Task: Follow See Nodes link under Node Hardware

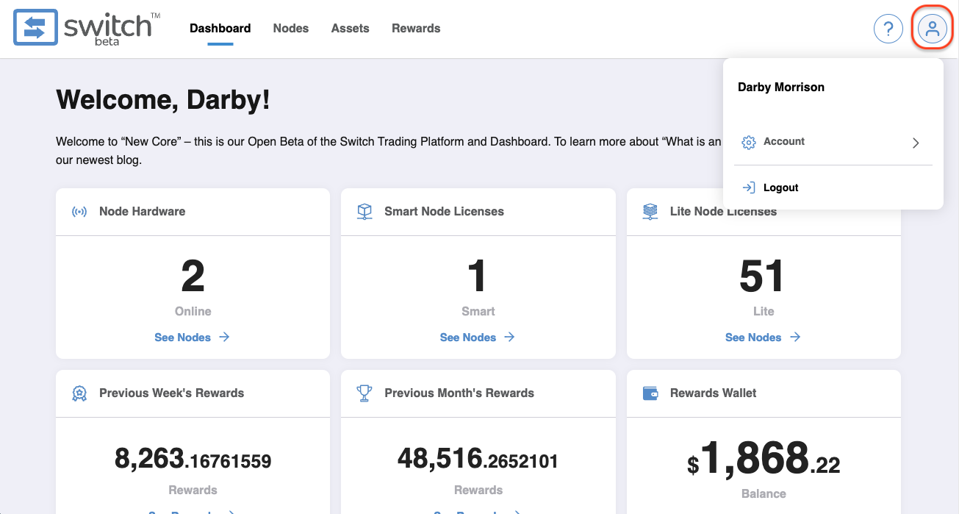Action: click(x=182, y=337)
